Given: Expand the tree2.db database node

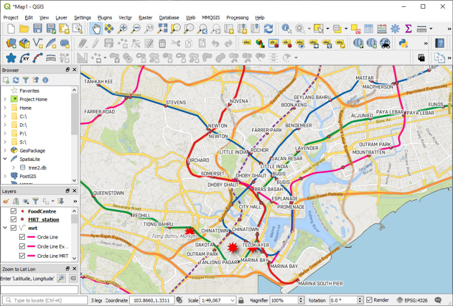Looking at the screenshot, I should click(13, 168).
